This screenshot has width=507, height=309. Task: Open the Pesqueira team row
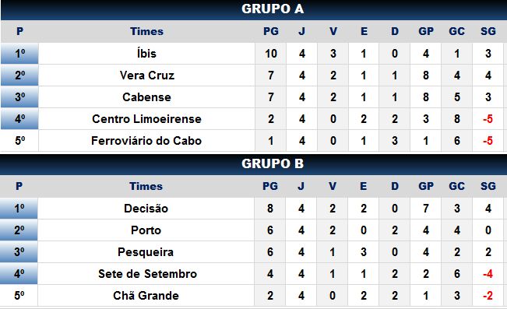[x=254, y=251]
